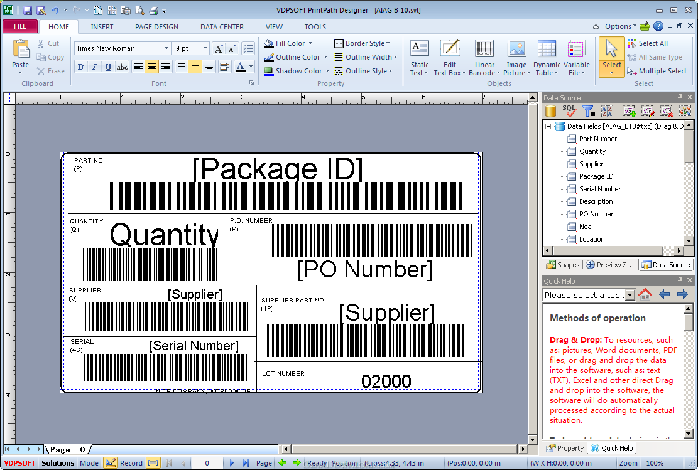Decrease font size with Shrink Font icon
The height and width of the screenshot is (470, 698).
(x=232, y=48)
